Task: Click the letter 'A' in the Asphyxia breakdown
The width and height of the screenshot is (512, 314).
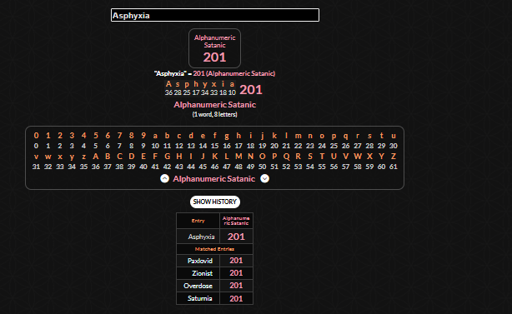Action: pyautogui.click(x=168, y=84)
